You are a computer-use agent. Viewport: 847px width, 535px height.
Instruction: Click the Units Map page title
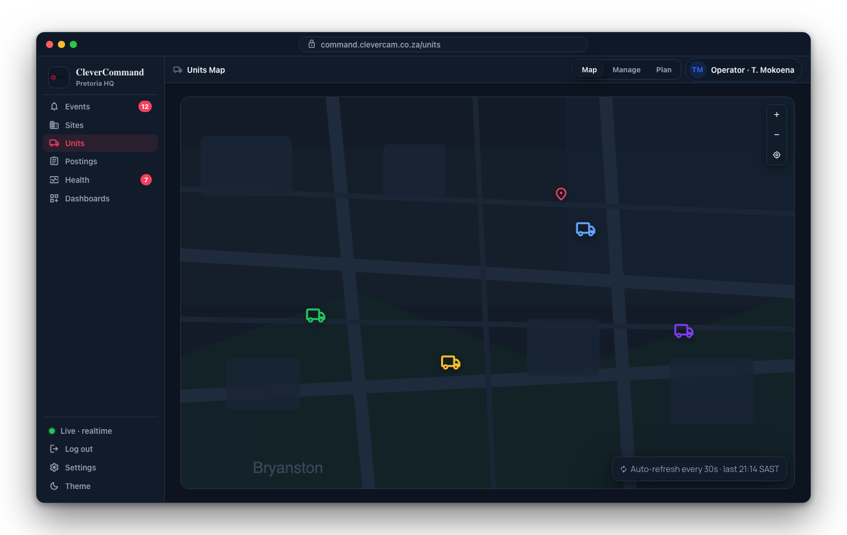pyautogui.click(x=206, y=70)
